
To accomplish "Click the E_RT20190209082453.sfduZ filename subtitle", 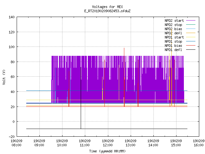I will click(x=107, y=11).
